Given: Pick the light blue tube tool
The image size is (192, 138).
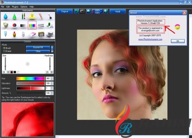Looking at the screenshot, I should (5, 34).
